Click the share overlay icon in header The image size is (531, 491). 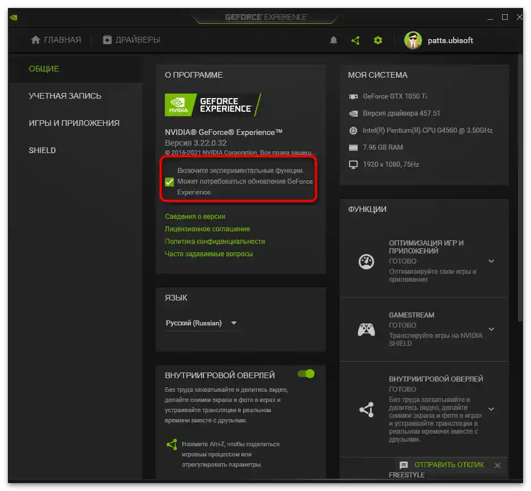(x=355, y=40)
